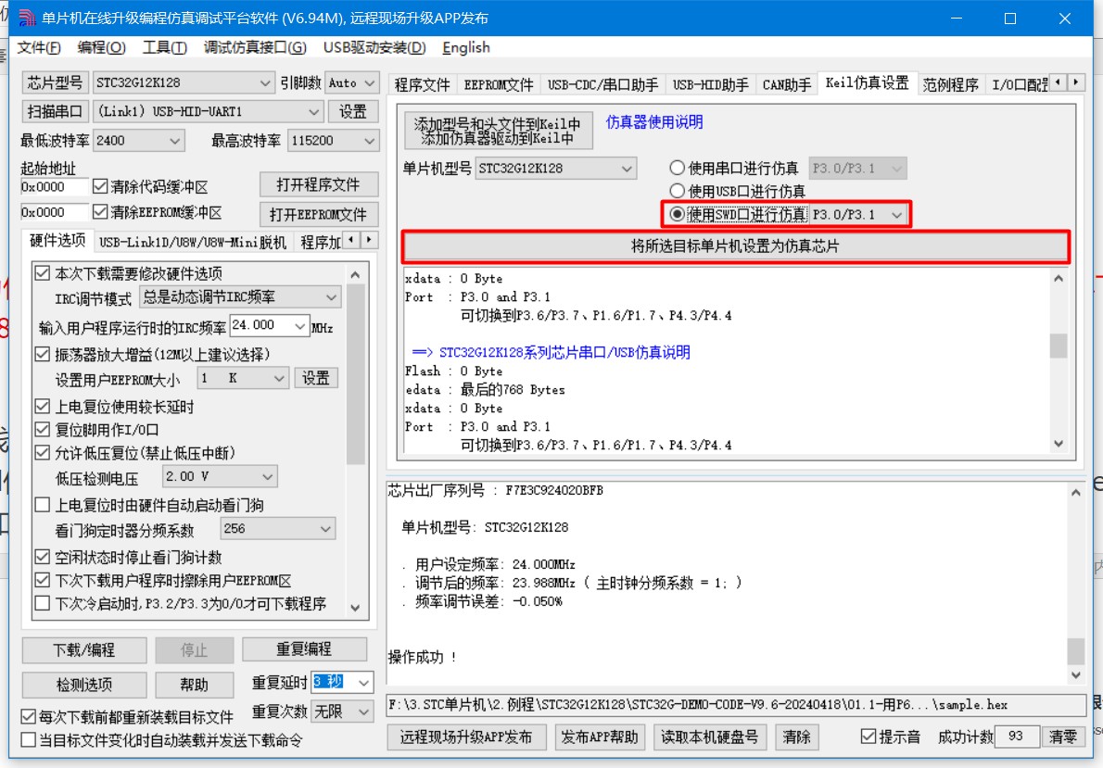
Task: Click the 清零 counter reset button
Action: pos(1063,737)
